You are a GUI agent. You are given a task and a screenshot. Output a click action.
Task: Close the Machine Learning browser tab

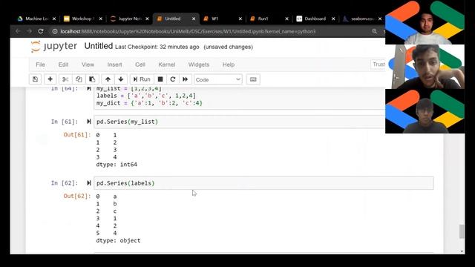coord(54,19)
